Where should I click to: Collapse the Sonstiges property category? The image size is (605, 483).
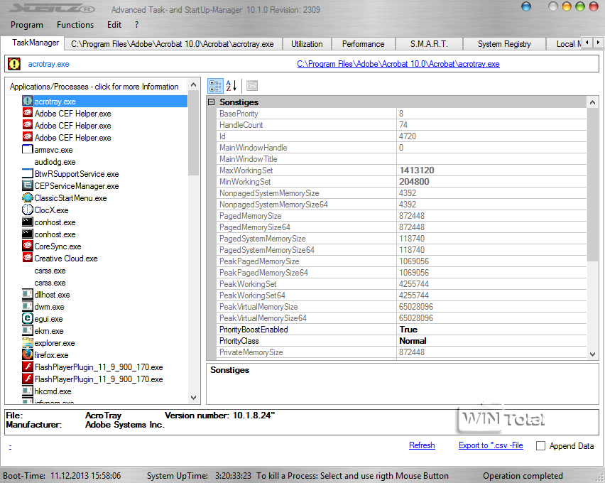[x=212, y=102]
